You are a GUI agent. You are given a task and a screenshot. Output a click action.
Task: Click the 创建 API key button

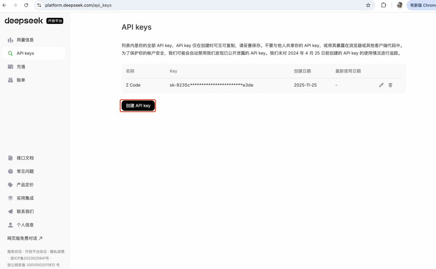point(138,106)
